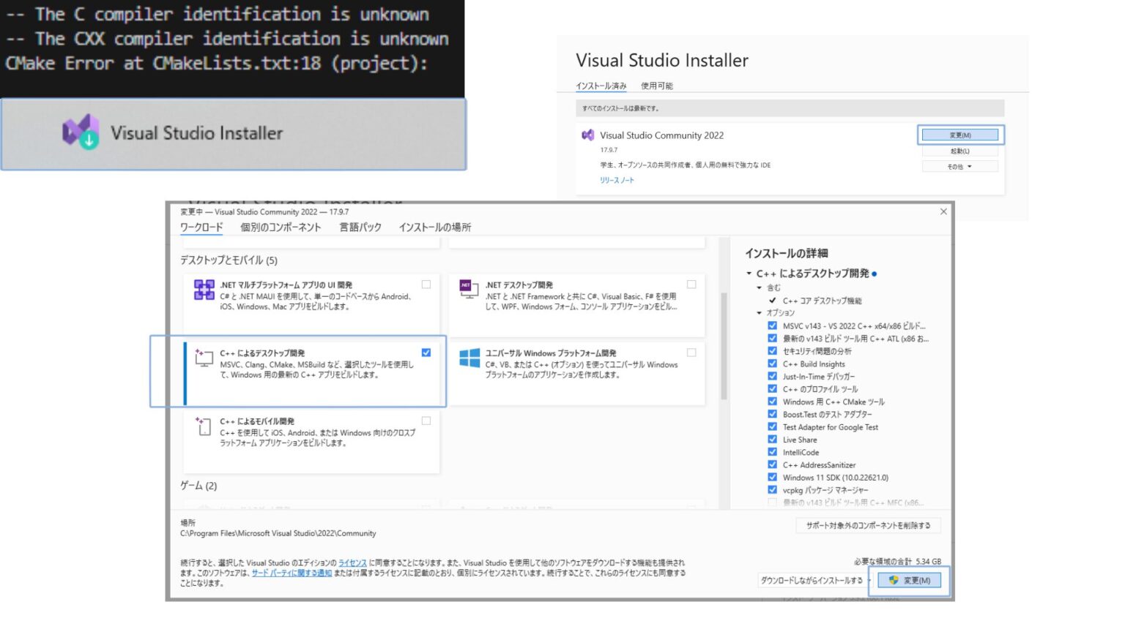Open the サード パーティに関する通知 link
The image size is (1125, 632).
292,573
